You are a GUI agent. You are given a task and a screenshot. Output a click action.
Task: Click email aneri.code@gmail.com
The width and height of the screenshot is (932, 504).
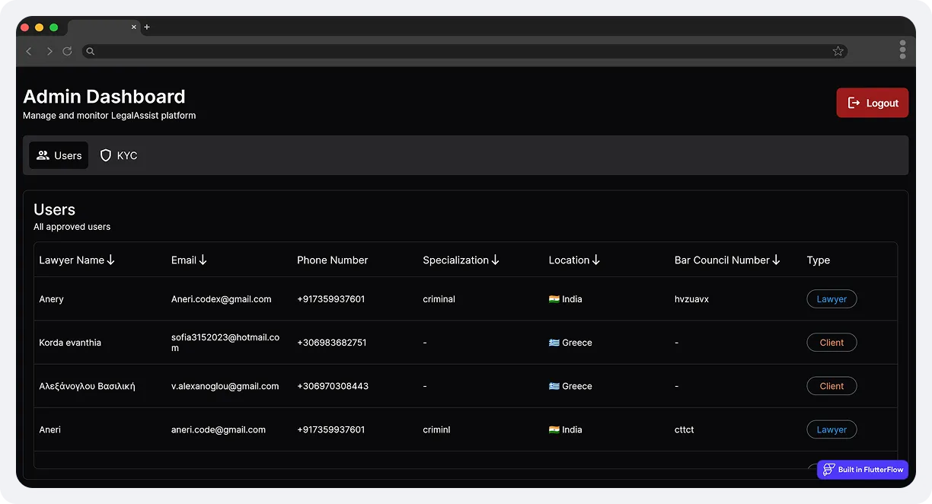219,429
